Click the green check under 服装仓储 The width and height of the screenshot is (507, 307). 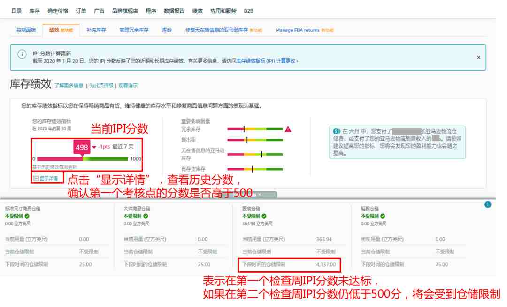coord(264,216)
